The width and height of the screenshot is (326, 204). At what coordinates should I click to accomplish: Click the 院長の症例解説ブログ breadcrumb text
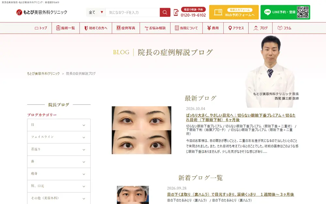pos(81,73)
